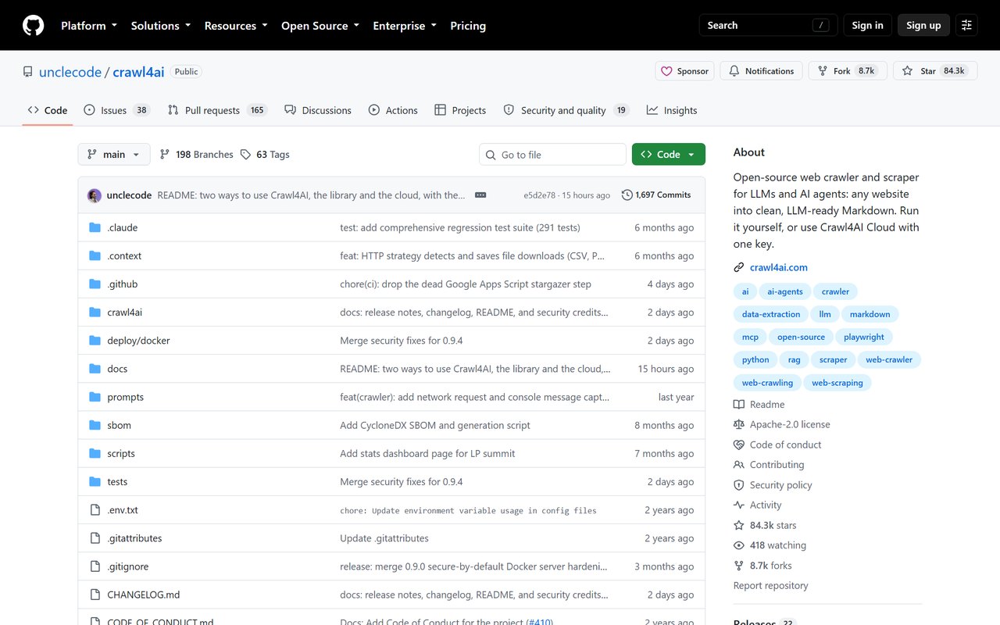Viewport: 1000px width, 625px height.
Task: Open the tests folder
Action: click(117, 482)
